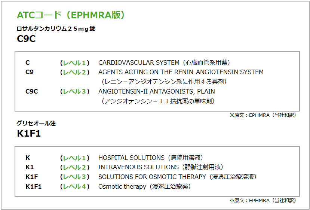Click the レベル３ label beside ANGIOTENSIN-II ANTAGONISTS

(x=75, y=91)
